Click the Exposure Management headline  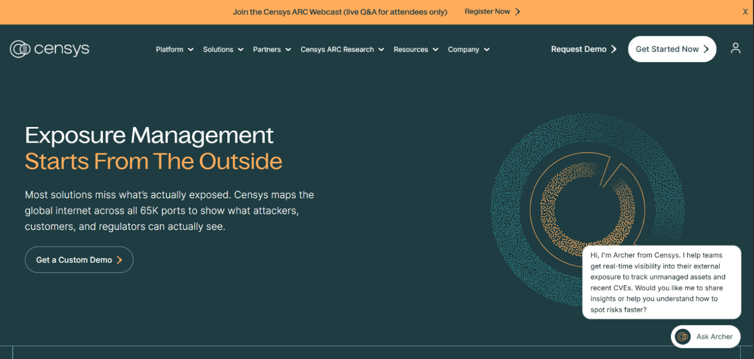[149, 135]
